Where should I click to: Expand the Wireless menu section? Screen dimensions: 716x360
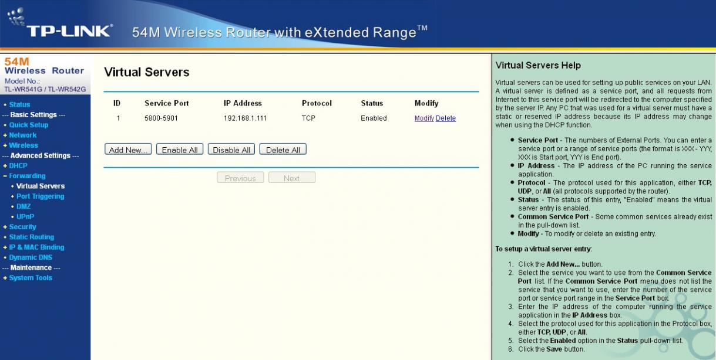pos(23,145)
